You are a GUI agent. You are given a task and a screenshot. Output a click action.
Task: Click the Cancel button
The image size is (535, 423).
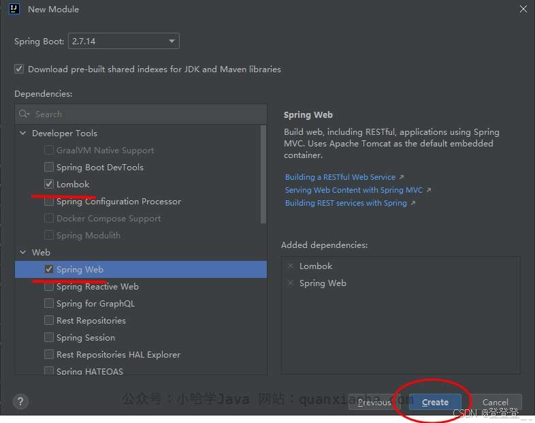495,402
